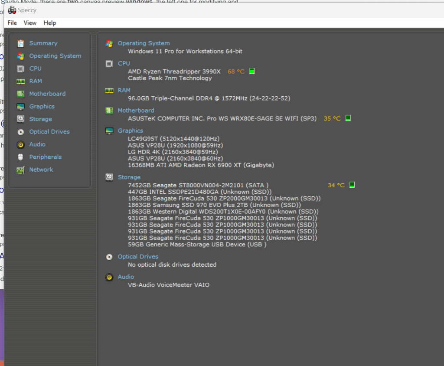Click the RAM stick icon in sidebar

pyautogui.click(x=21, y=81)
